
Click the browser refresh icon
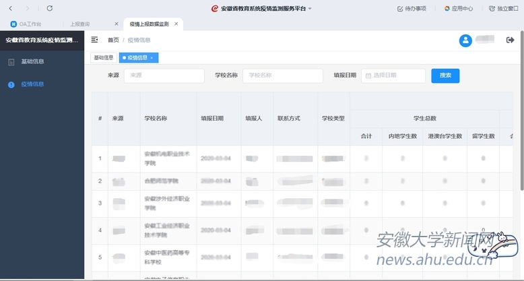49,8
